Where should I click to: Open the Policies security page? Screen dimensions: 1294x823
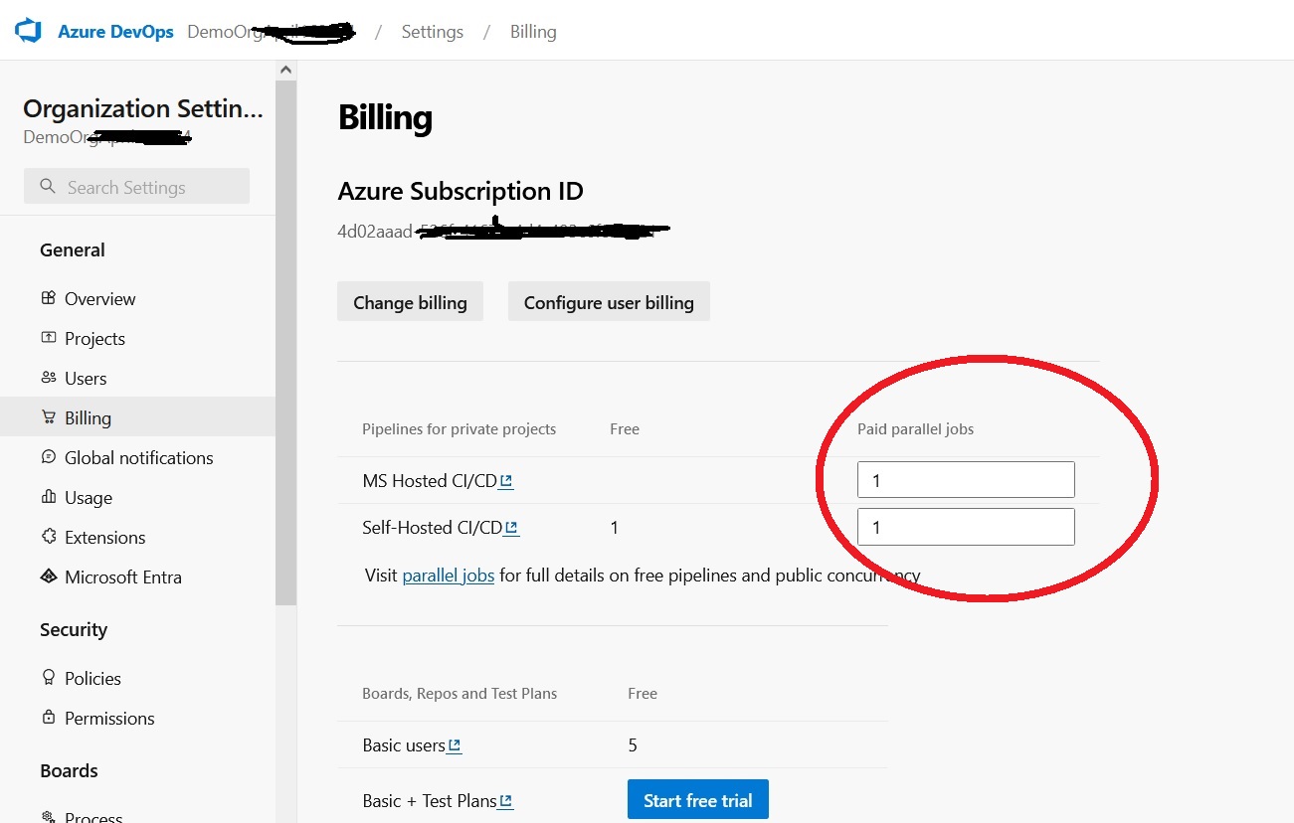pos(92,678)
